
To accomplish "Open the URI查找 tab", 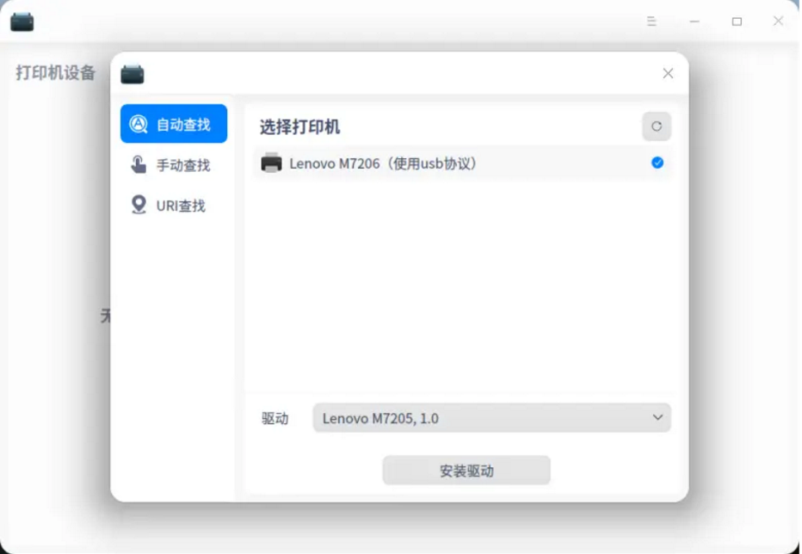I will pyautogui.click(x=174, y=205).
